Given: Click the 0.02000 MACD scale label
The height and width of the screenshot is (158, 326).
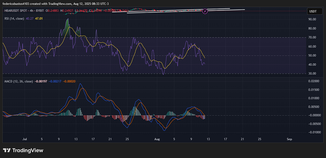Looking at the screenshot, I should (x=314, y=81).
